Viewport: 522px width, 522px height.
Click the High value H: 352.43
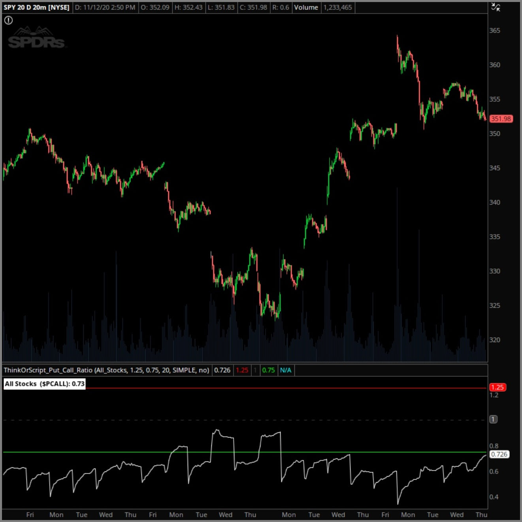coord(188,8)
